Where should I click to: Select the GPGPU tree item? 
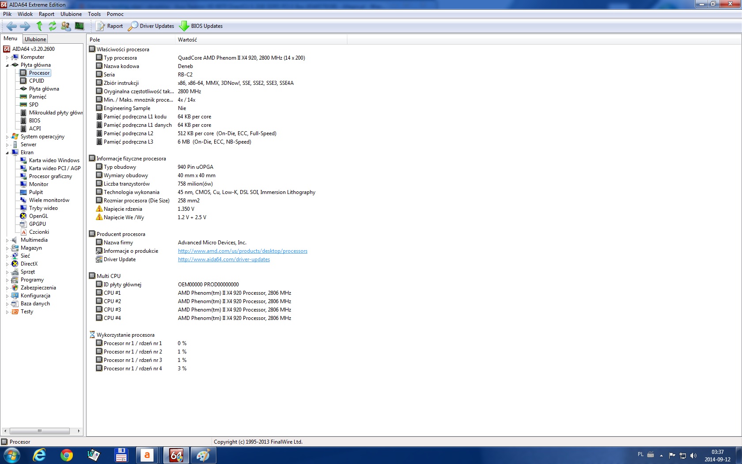coord(38,224)
